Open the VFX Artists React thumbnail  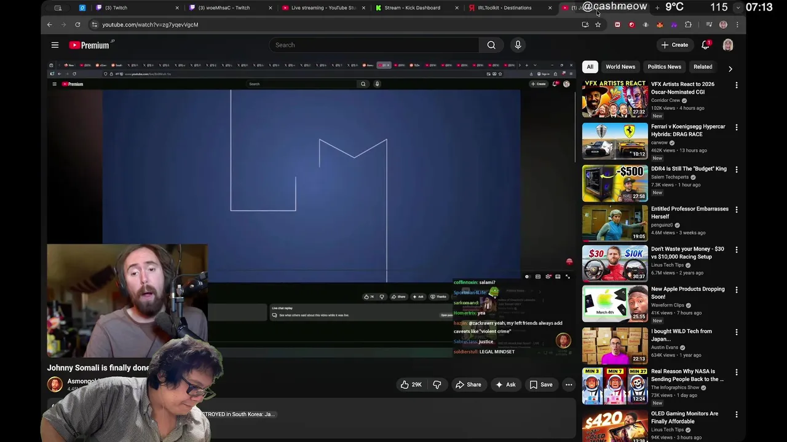click(x=615, y=99)
